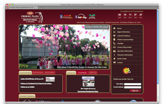Click the Crowne Plaza Invitational logo

point(32,17)
